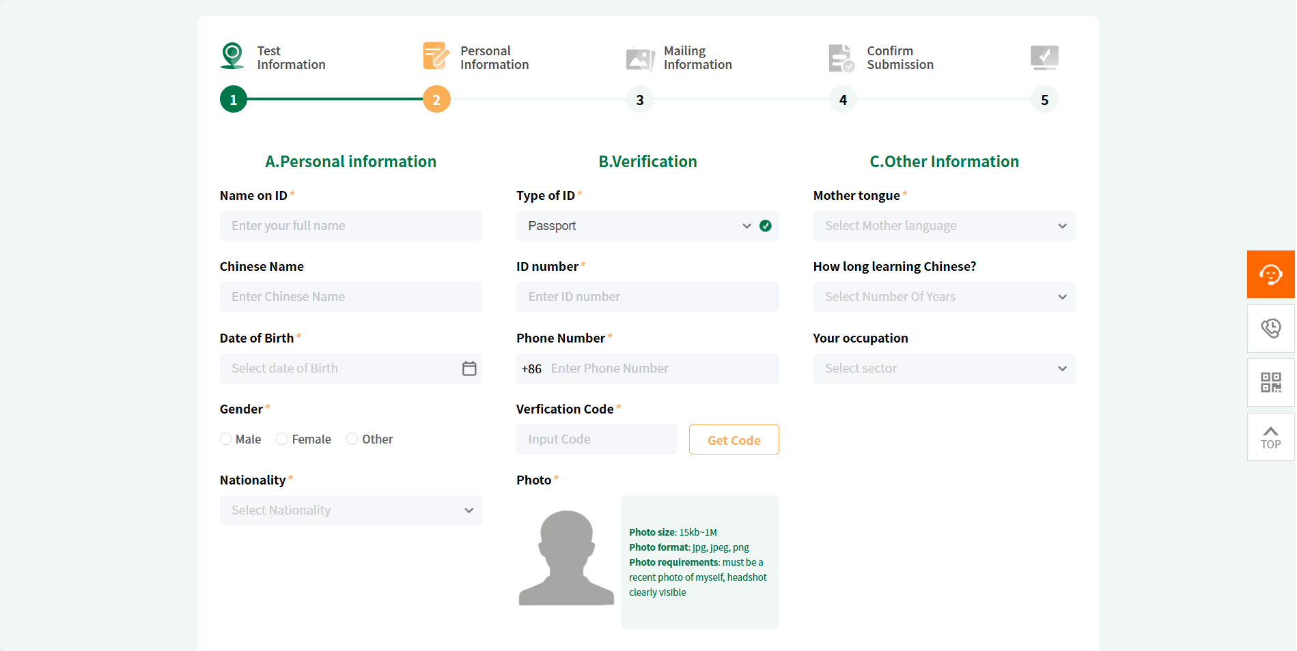Click the customer service headset icon
Viewport: 1297px width, 651px height.
1270,274
